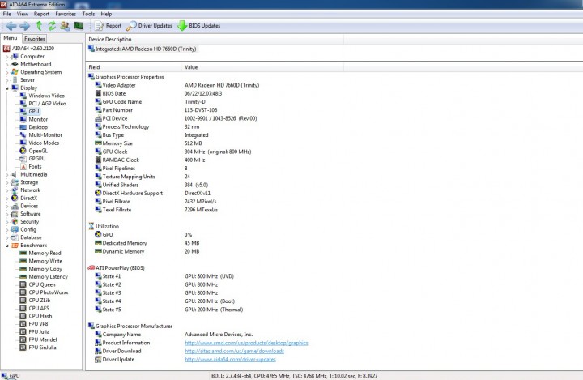Switch to the Favorites tab
583x380 pixels.
35,39
